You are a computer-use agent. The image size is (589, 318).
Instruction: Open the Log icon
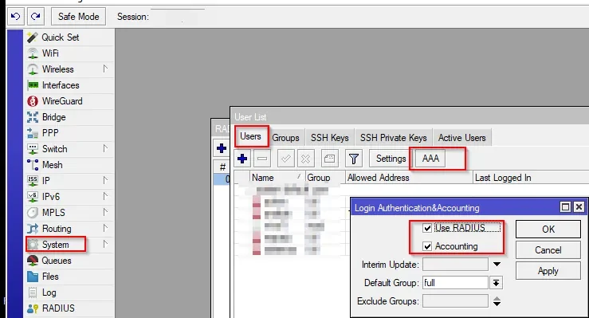point(33,292)
